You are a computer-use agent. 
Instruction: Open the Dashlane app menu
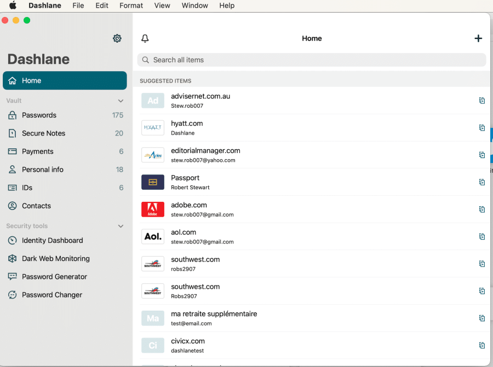(45, 5)
